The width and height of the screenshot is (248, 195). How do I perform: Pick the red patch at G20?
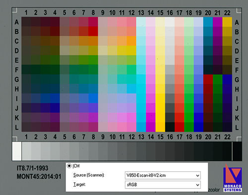pos(208,79)
